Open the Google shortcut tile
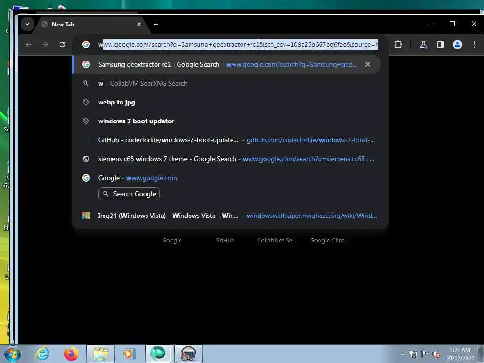This screenshot has width=484, height=363. [x=172, y=241]
